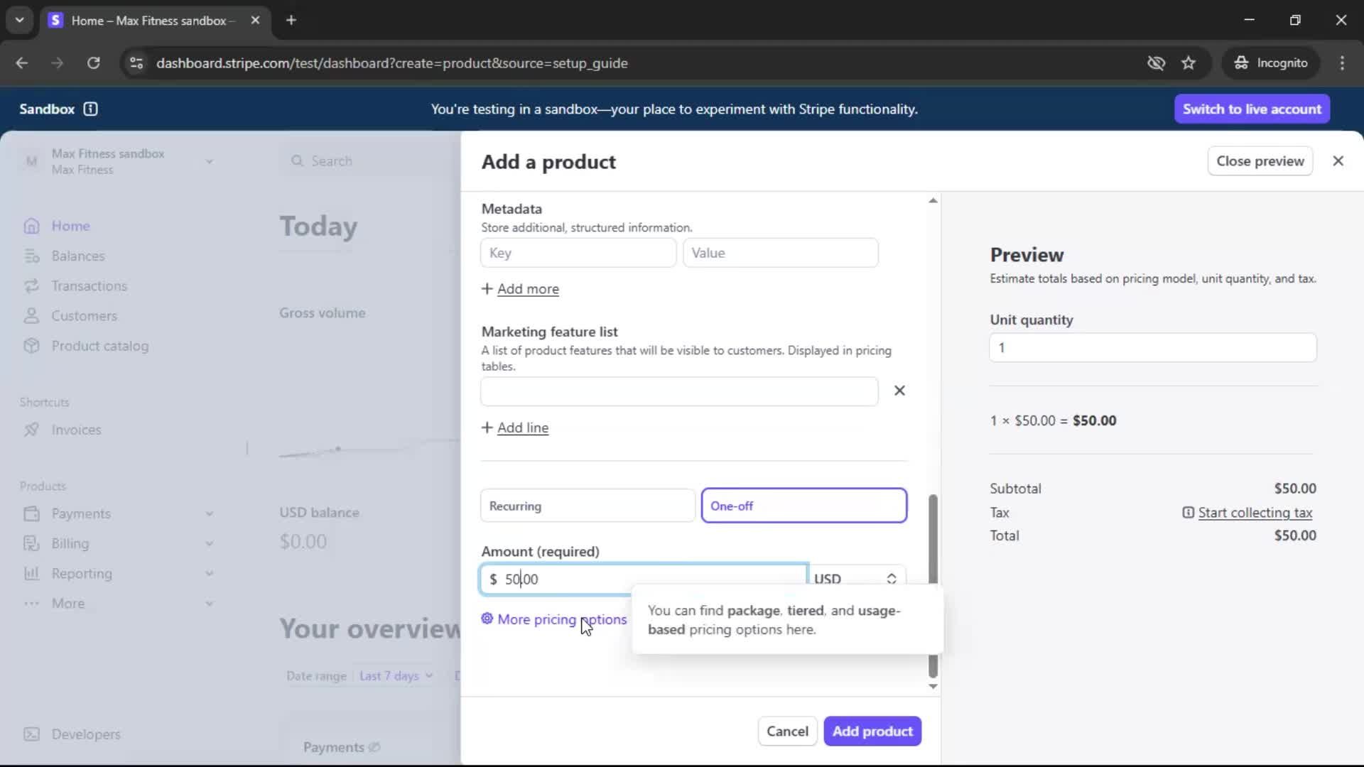Click the Unit quantity input field

coord(1152,348)
